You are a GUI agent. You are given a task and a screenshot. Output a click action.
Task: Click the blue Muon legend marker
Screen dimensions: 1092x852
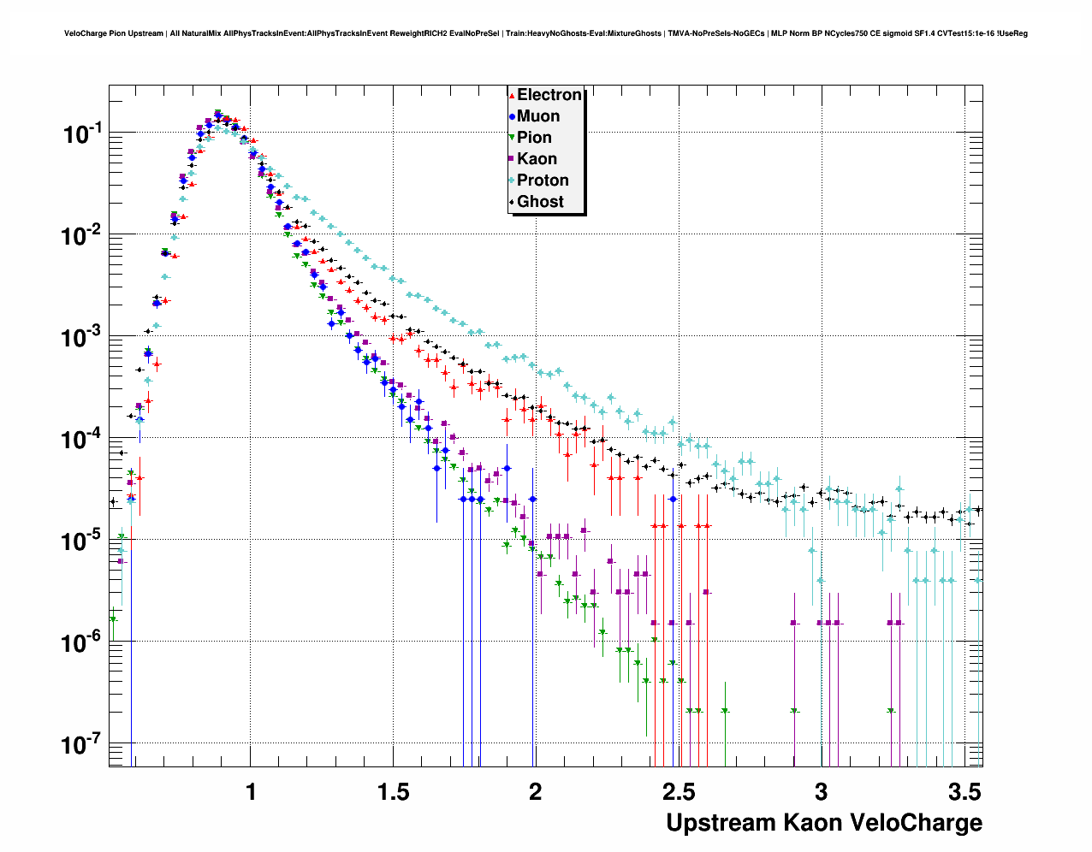512,116
